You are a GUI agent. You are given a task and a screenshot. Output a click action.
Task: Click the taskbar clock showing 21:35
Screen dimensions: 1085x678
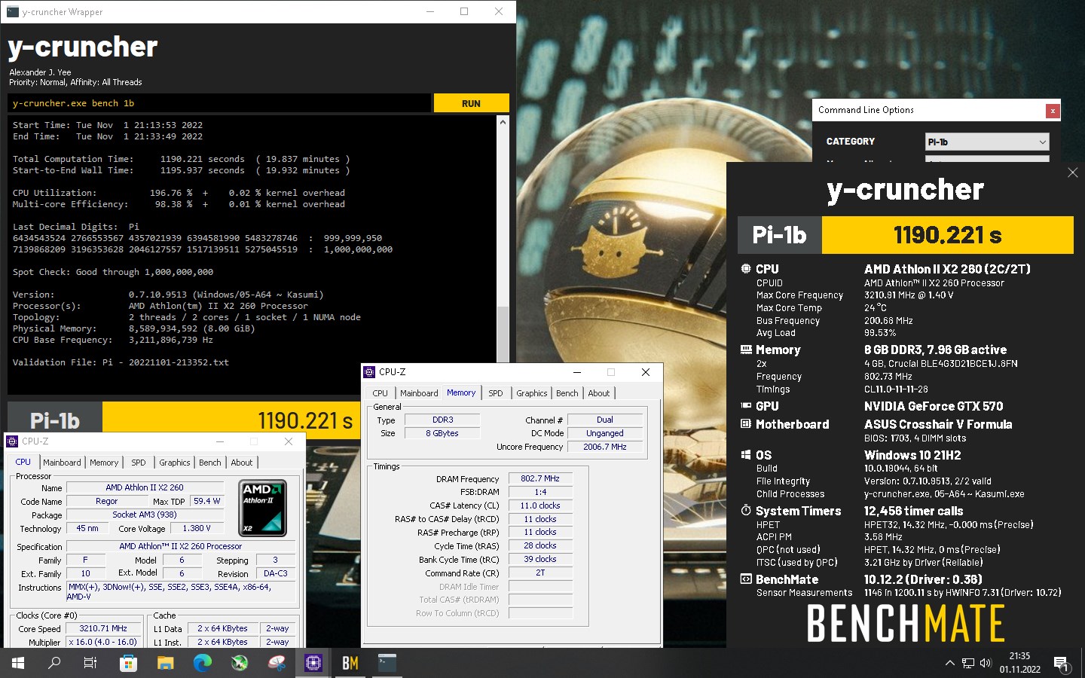[x=1019, y=656]
